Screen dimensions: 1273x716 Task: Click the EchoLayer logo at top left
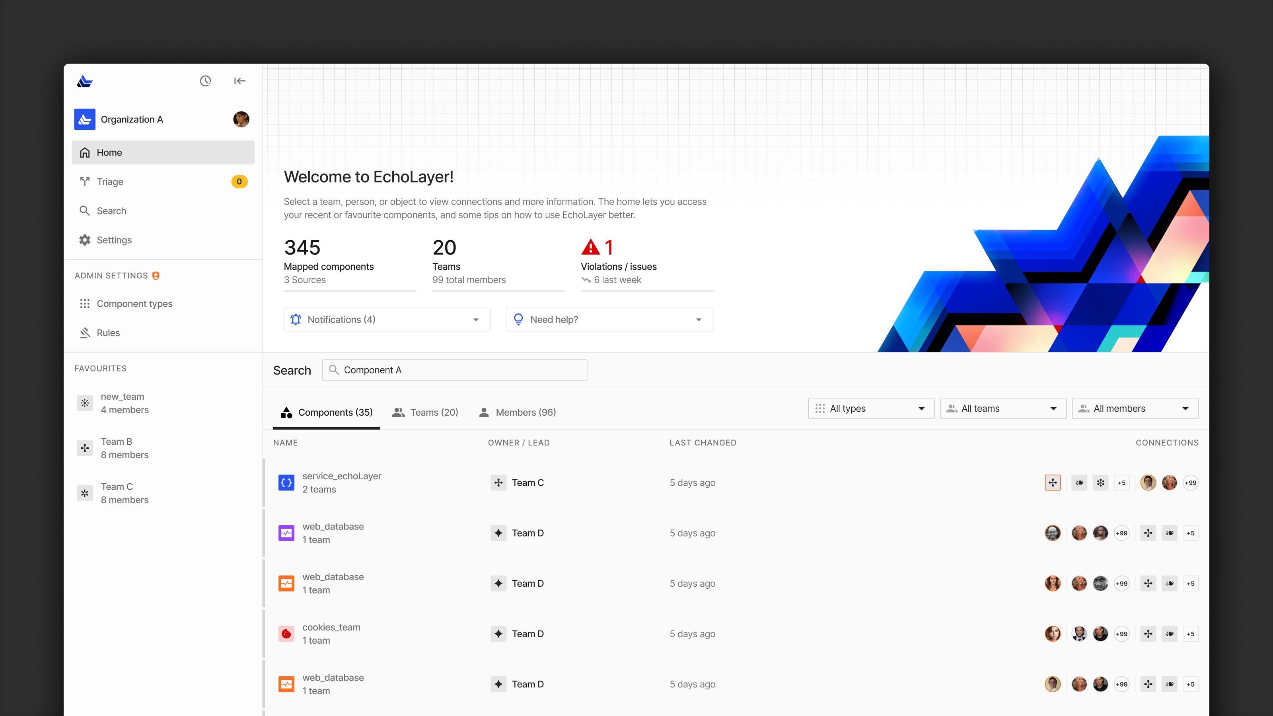coord(85,80)
